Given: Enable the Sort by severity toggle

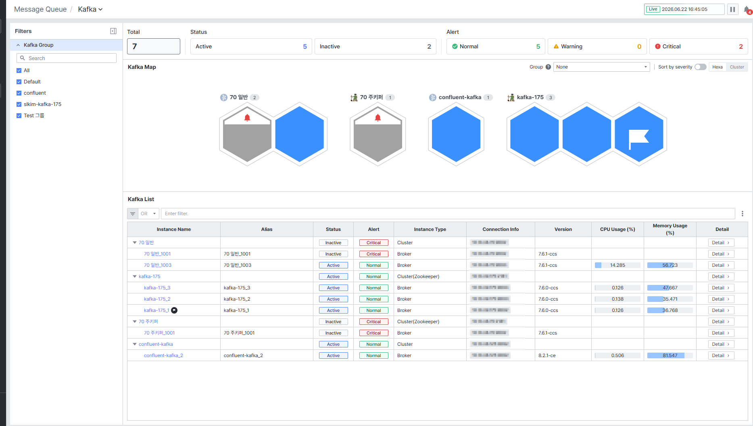Looking at the screenshot, I should point(700,67).
